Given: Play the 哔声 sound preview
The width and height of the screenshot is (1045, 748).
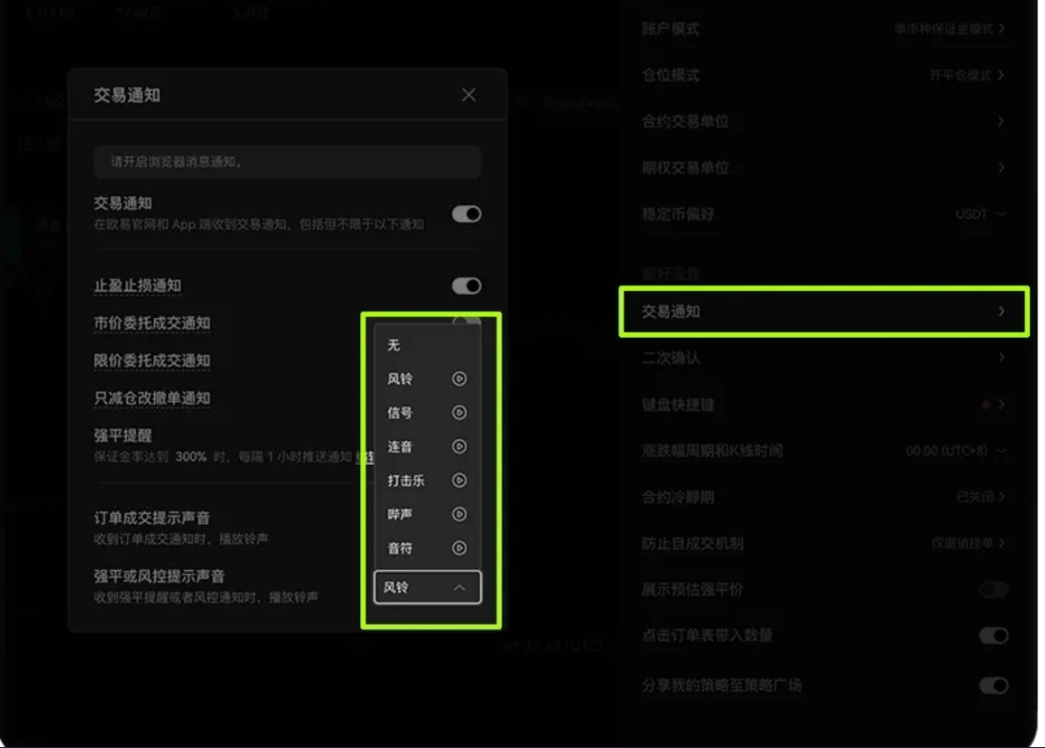Looking at the screenshot, I should [x=460, y=514].
